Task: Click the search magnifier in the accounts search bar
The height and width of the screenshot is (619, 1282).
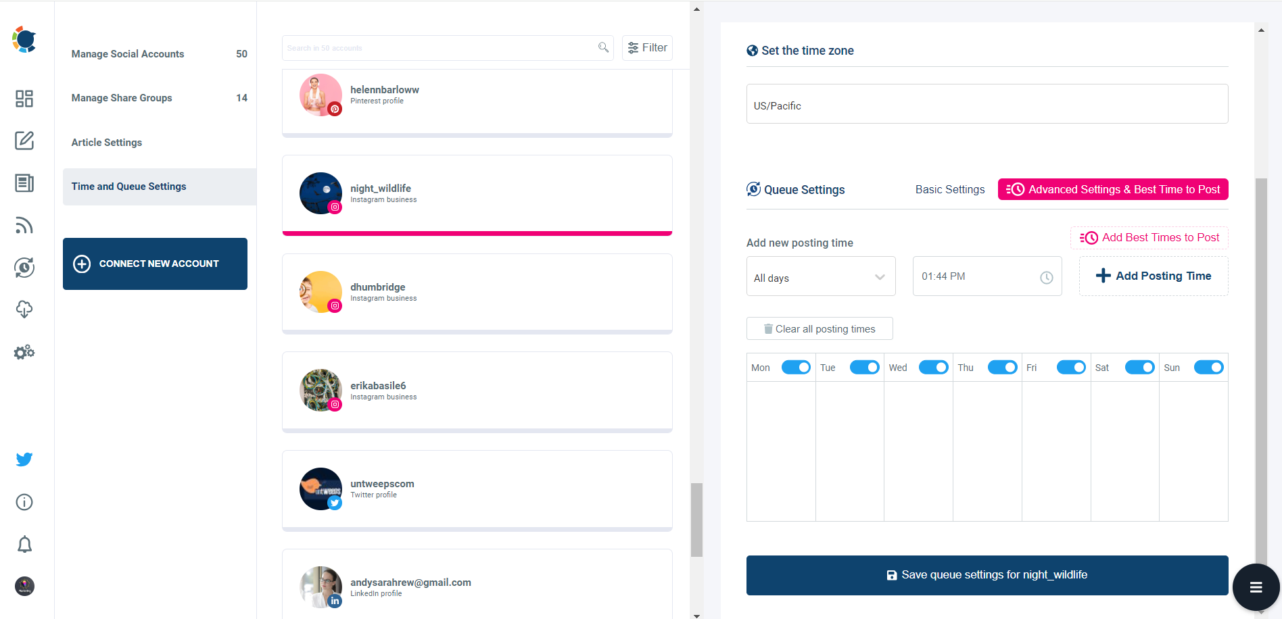Action: (x=602, y=47)
